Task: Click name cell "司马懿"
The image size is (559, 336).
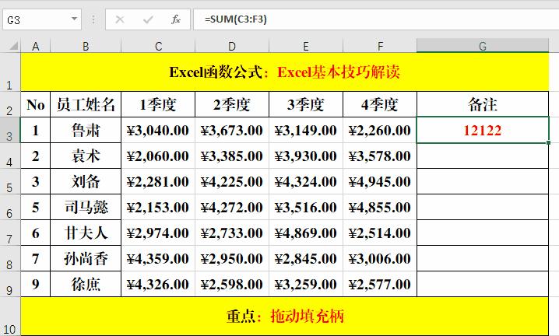Action: click(86, 207)
